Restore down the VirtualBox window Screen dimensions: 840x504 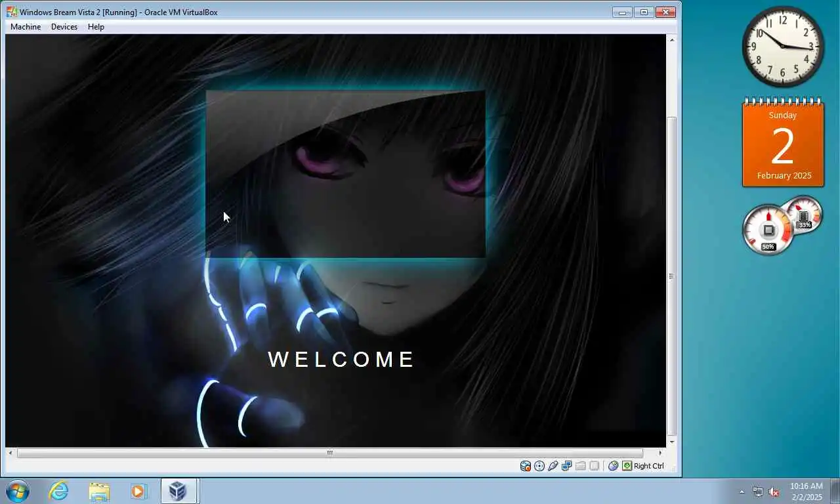point(644,12)
